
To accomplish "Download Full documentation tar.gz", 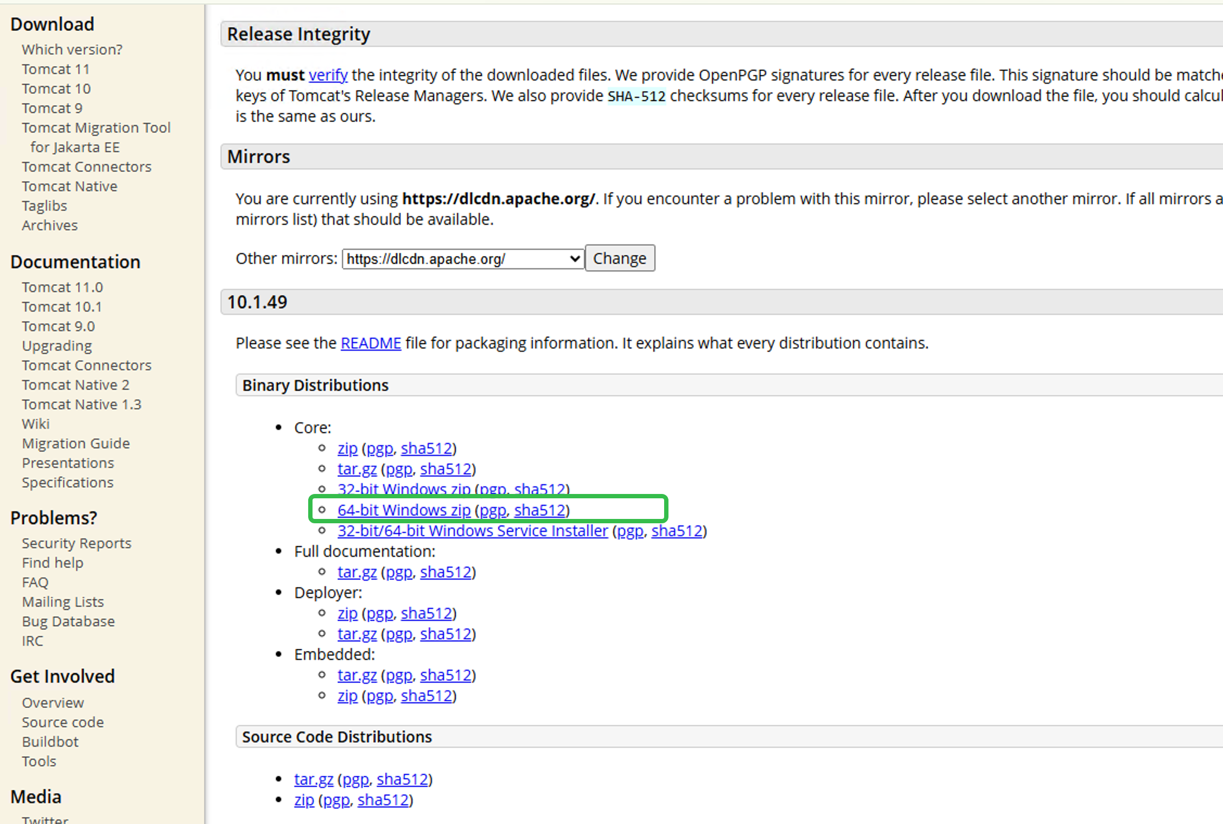I will (356, 572).
